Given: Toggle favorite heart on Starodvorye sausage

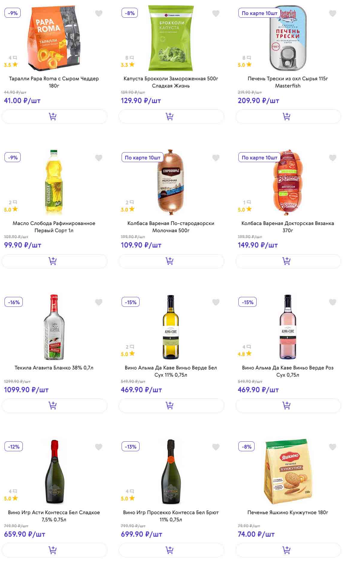Looking at the screenshot, I should pyautogui.click(x=216, y=158).
